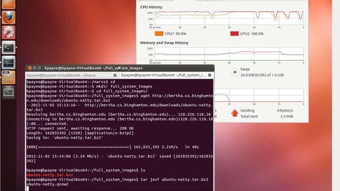The image size is (340, 191).
Task: Click the '3.5 MiB' value
Action: tap(287, 117)
